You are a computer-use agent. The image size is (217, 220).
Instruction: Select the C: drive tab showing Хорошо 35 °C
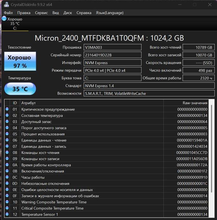point(15,23)
